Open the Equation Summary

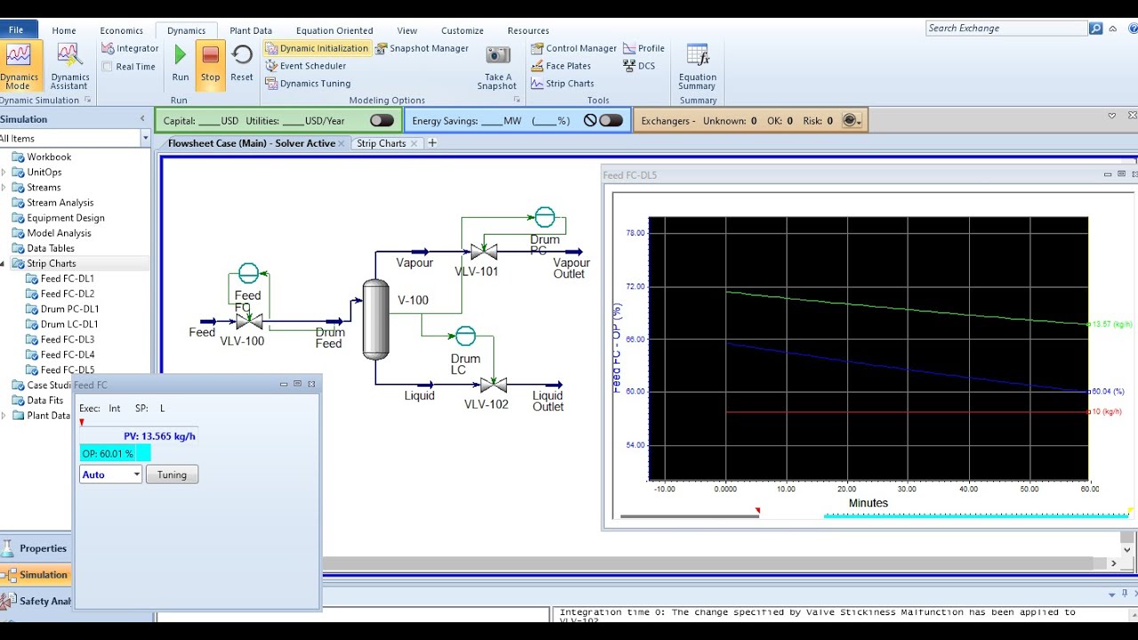[697, 67]
